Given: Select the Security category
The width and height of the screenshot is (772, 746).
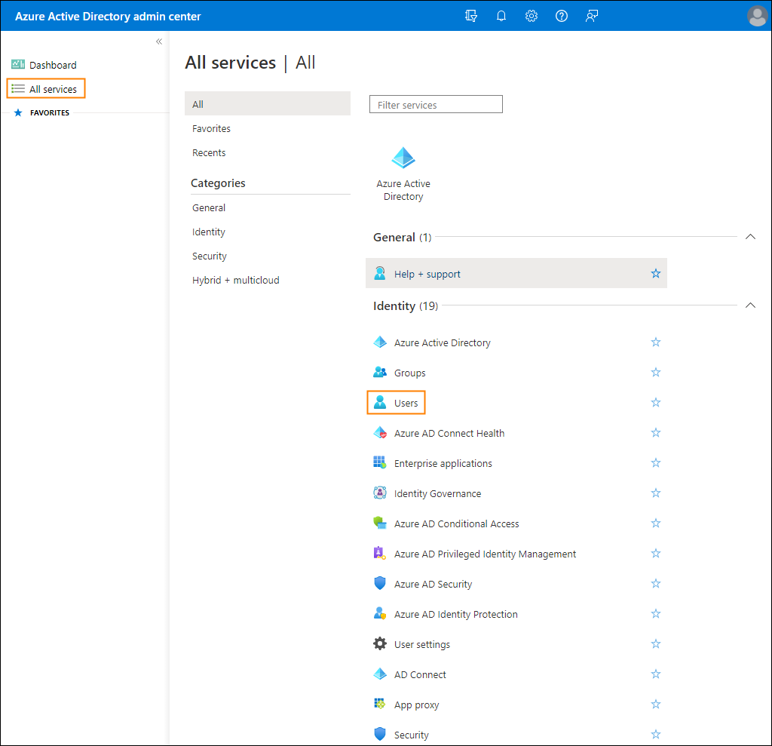Looking at the screenshot, I should tap(210, 256).
